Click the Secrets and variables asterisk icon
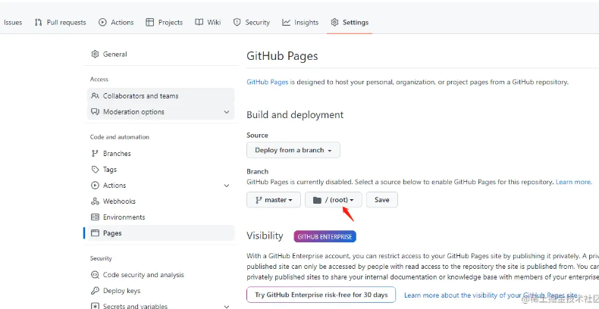Image resolution: width=599 pixels, height=309 pixels. pyautogui.click(x=95, y=306)
